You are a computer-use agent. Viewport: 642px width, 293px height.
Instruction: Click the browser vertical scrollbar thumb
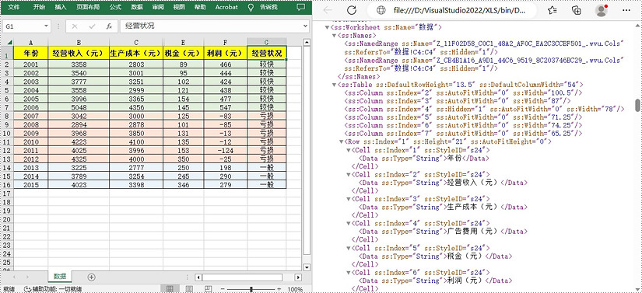pos(637,105)
